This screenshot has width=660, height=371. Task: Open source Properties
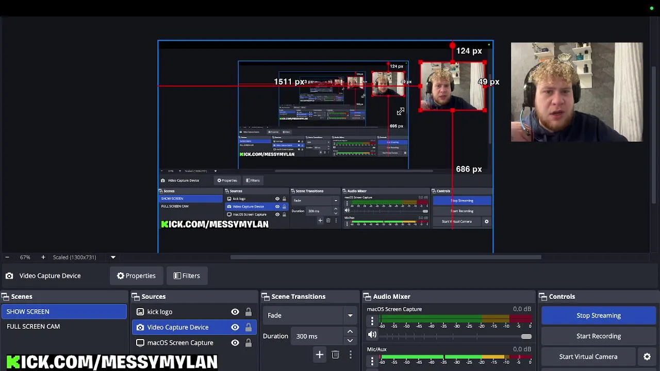coord(136,276)
